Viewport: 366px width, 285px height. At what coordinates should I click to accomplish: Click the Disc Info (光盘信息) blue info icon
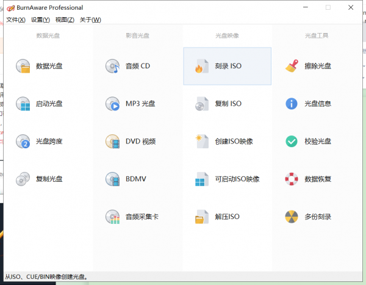tap(292, 104)
